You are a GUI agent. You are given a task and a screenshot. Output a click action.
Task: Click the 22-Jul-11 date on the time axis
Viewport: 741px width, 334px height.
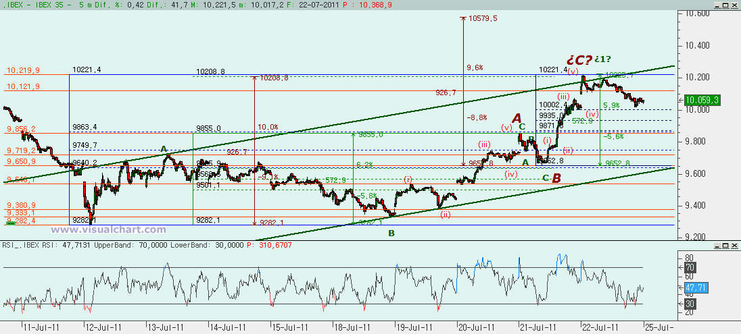pyautogui.click(x=601, y=327)
